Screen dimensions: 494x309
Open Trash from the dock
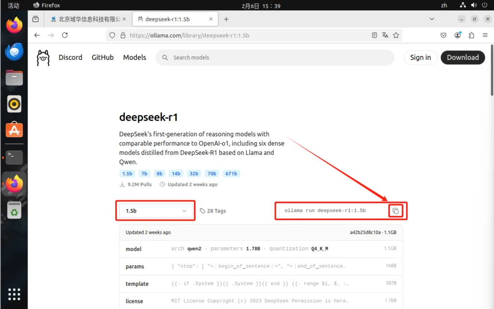(x=14, y=211)
